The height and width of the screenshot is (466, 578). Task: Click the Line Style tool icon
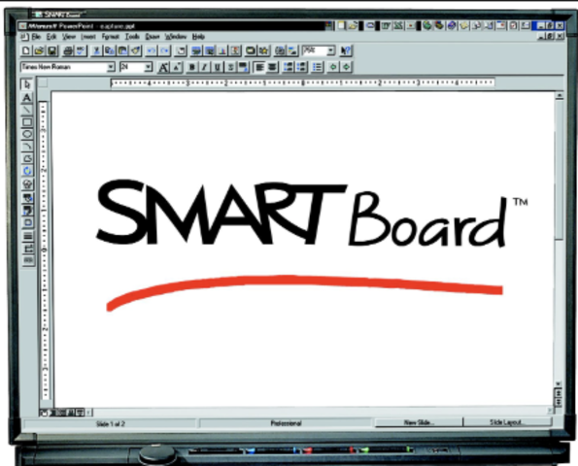(x=27, y=236)
